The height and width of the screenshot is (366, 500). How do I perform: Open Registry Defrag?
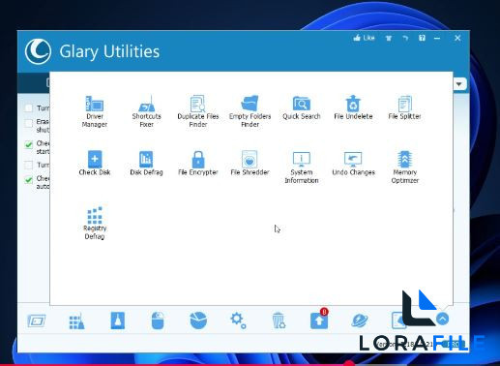[95, 223]
